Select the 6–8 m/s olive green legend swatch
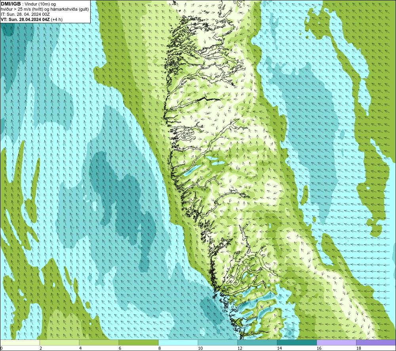The image size is (396, 351). [x=138, y=343]
